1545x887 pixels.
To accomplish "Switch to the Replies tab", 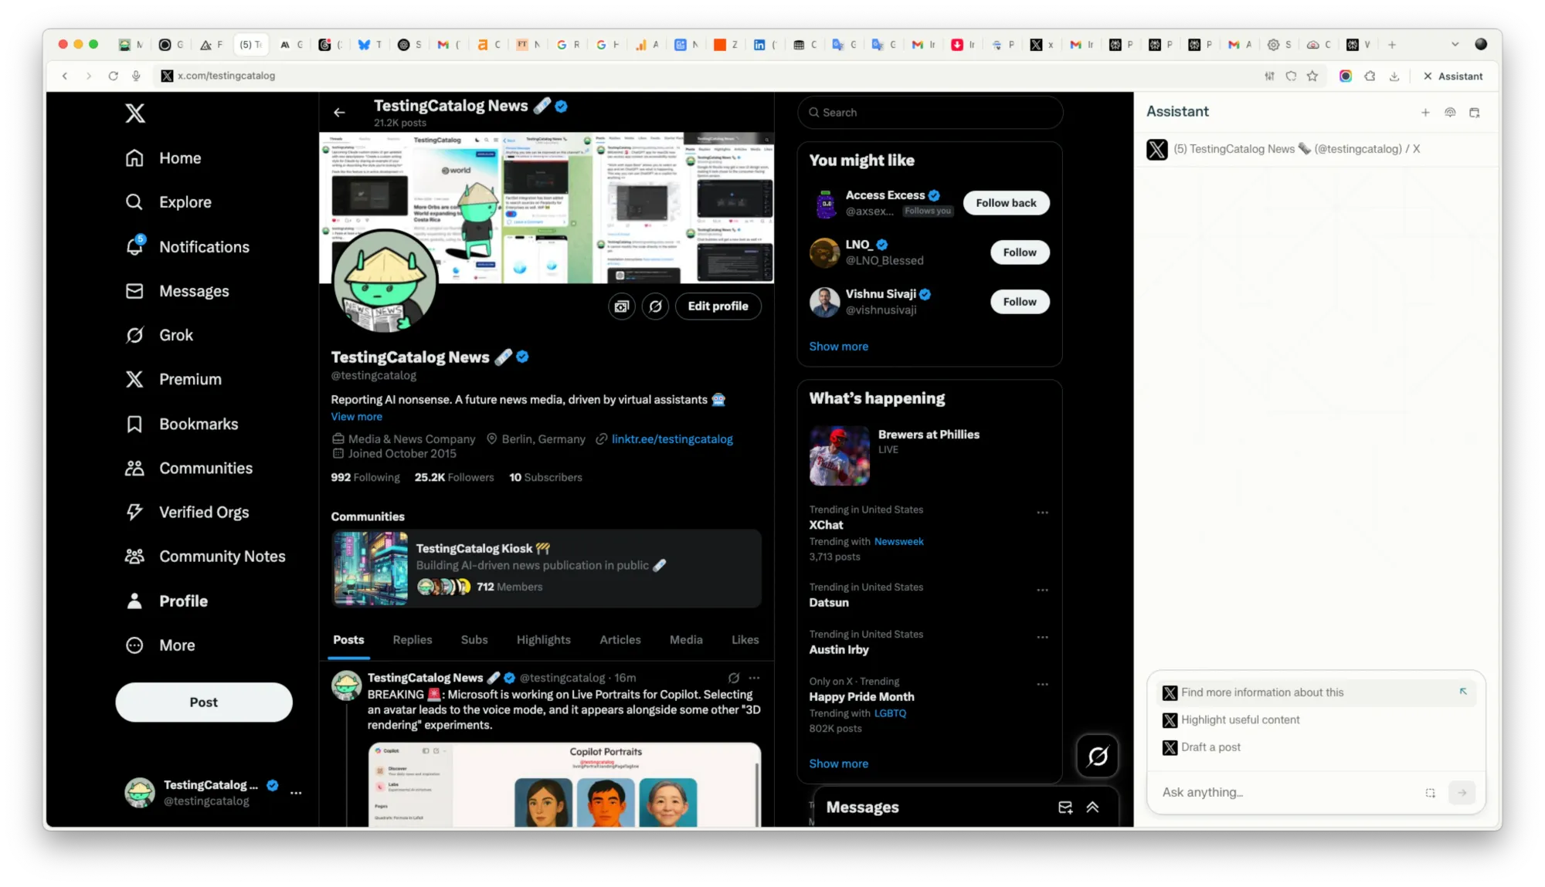I will (412, 639).
